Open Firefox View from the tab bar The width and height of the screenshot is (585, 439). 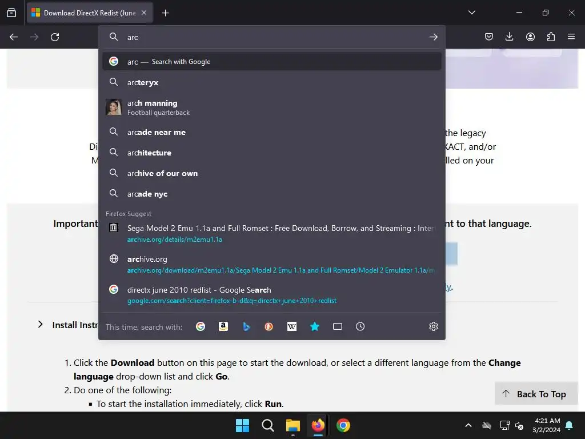click(x=11, y=13)
